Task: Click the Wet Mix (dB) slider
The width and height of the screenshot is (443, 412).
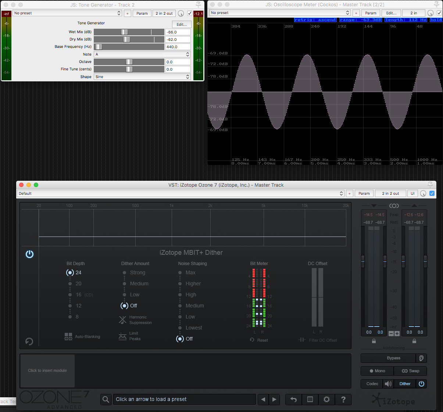Action: (129, 32)
